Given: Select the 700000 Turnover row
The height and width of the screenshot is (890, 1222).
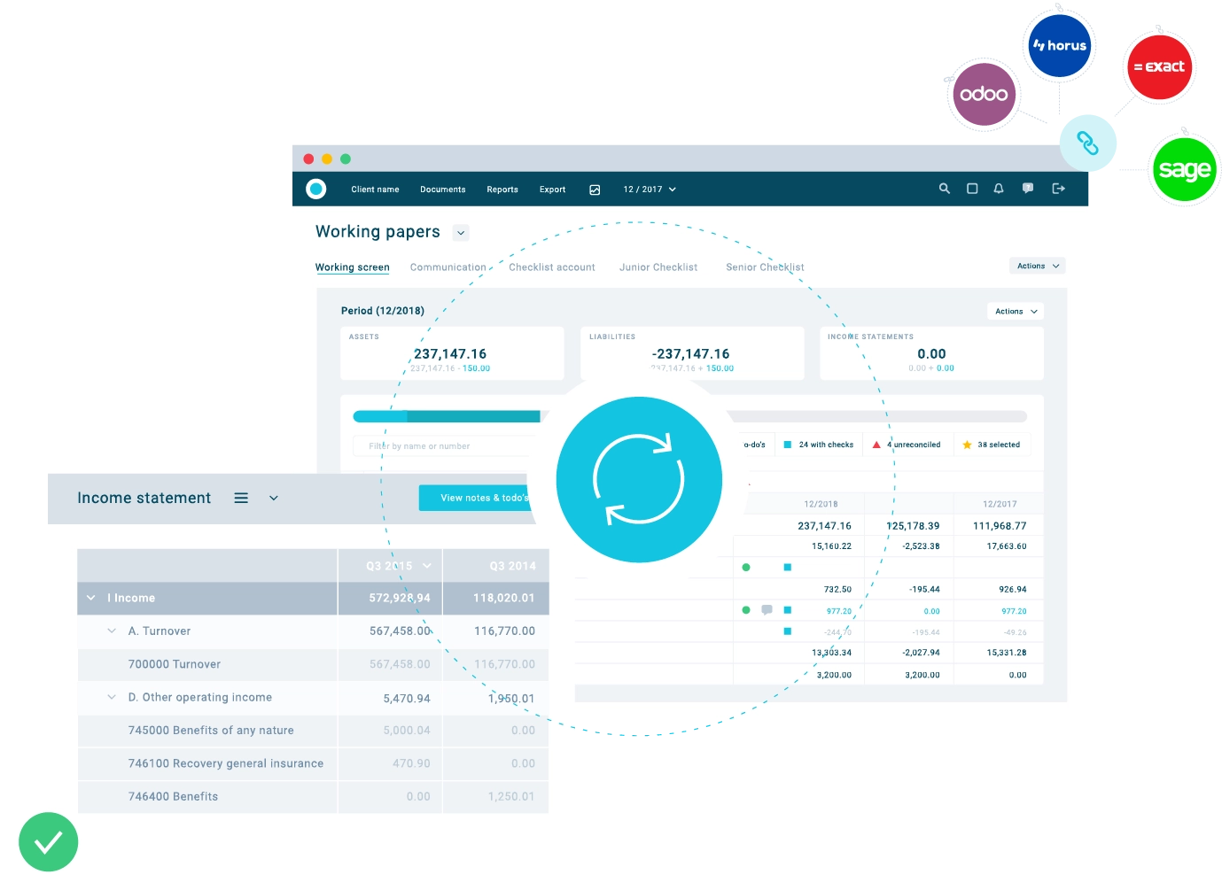Looking at the screenshot, I should (x=313, y=664).
